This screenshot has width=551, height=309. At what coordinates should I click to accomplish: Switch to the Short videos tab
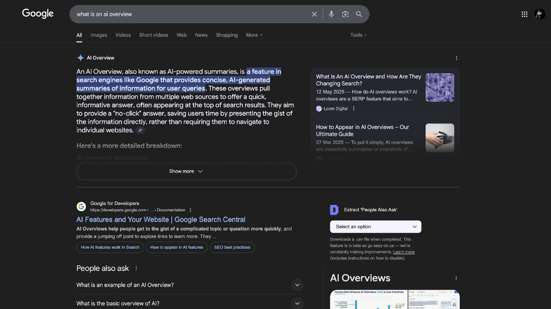[154, 35]
